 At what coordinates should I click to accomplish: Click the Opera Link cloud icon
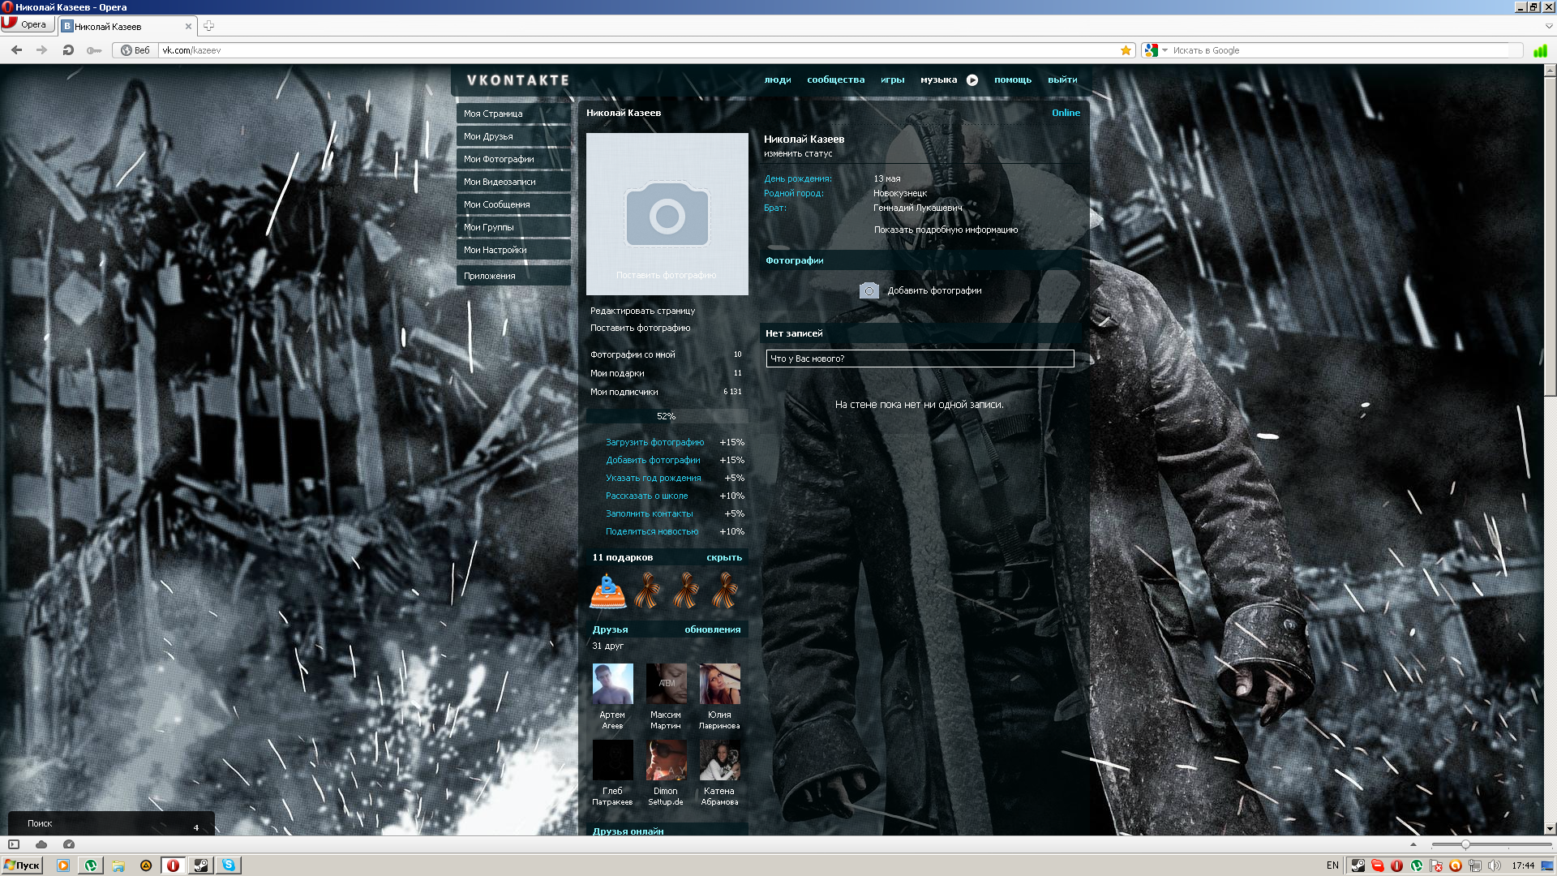tap(41, 844)
